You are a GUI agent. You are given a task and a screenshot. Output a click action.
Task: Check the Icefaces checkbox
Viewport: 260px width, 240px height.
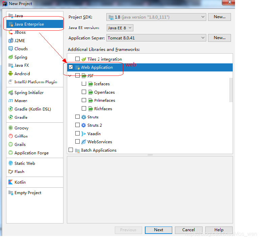click(84, 84)
